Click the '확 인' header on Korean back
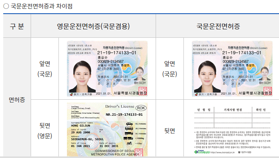This screenshot has width=279, height=158. coord(261,110)
